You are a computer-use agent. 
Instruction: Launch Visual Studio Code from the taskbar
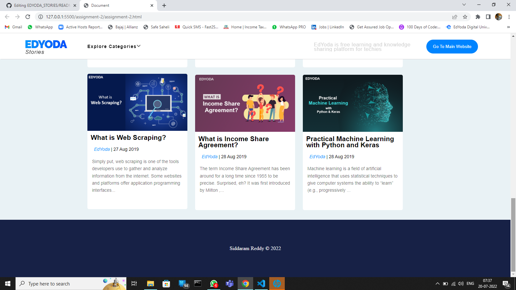[x=261, y=284]
